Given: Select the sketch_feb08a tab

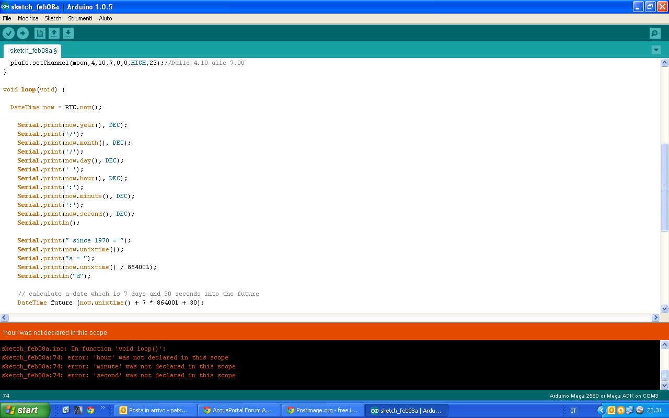Looking at the screenshot, I should pyautogui.click(x=33, y=51).
